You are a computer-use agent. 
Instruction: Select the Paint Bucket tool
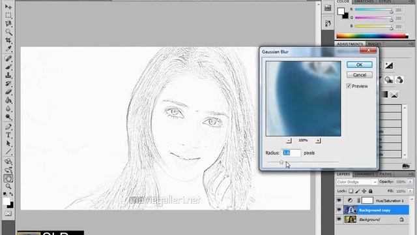[x=8, y=100]
